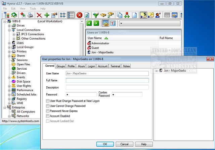The height and width of the screenshot is (150, 215).
Task: Click the calendar window with gear icon
Action: pyautogui.click(x=175, y=15)
